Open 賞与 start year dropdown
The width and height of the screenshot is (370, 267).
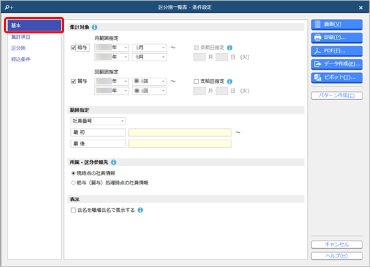pos(111,81)
